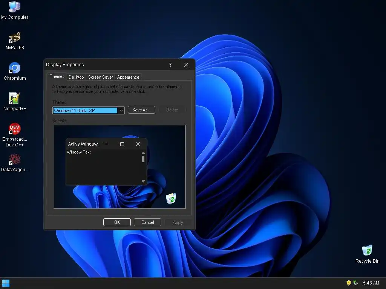Select the Chromium desktop shortcut
386x289 pixels.
pyautogui.click(x=15, y=71)
